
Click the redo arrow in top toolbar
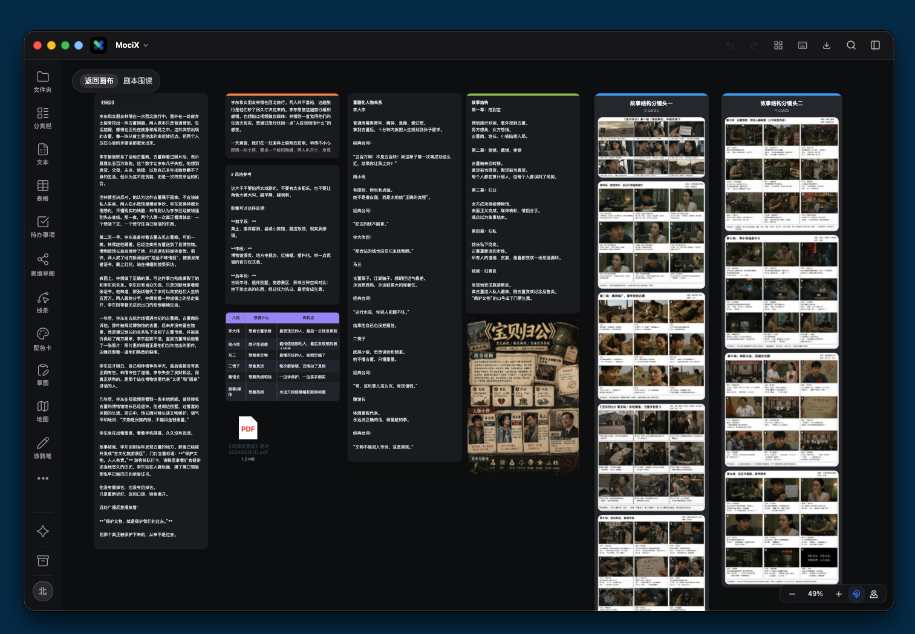point(754,45)
